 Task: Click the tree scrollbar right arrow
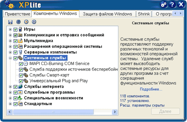115,112
